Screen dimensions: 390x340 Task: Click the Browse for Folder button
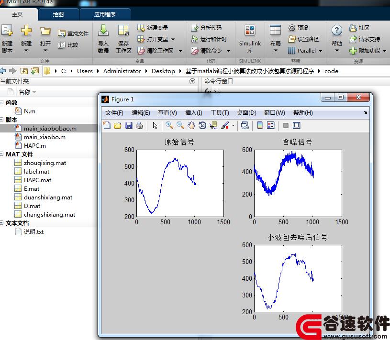click(x=35, y=71)
